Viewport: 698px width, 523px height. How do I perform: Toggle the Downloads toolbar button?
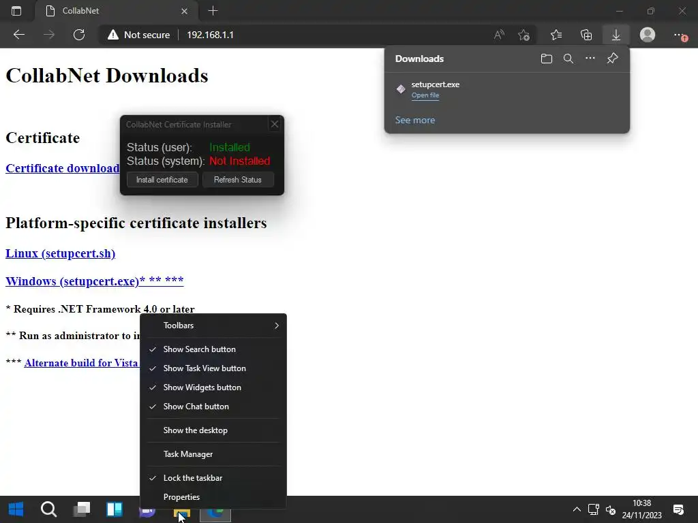(x=616, y=35)
